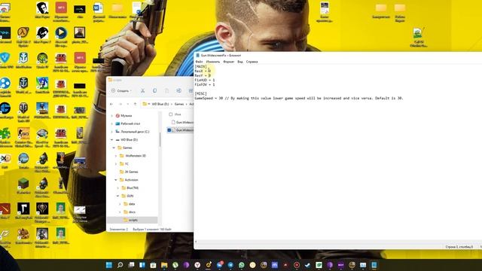Go up one folder level in Explorer
Viewport: 482px width, 271px height.
pos(135,104)
